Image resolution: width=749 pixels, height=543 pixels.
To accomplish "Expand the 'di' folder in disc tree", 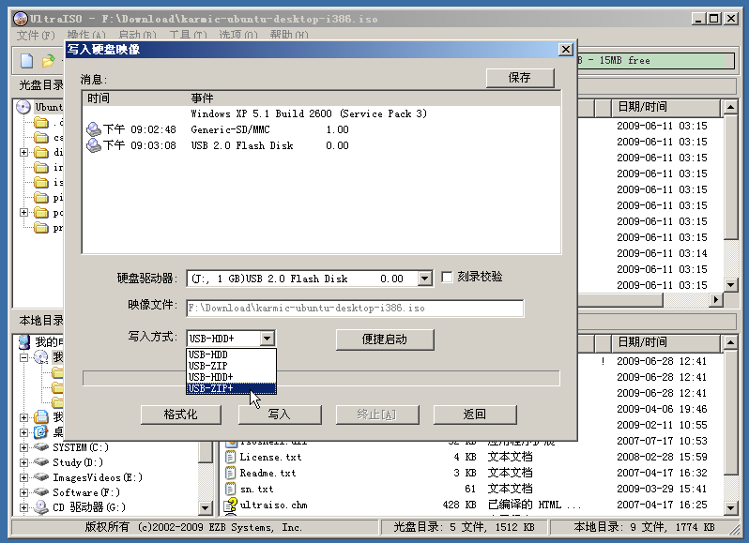I will pyautogui.click(x=23, y=153).
